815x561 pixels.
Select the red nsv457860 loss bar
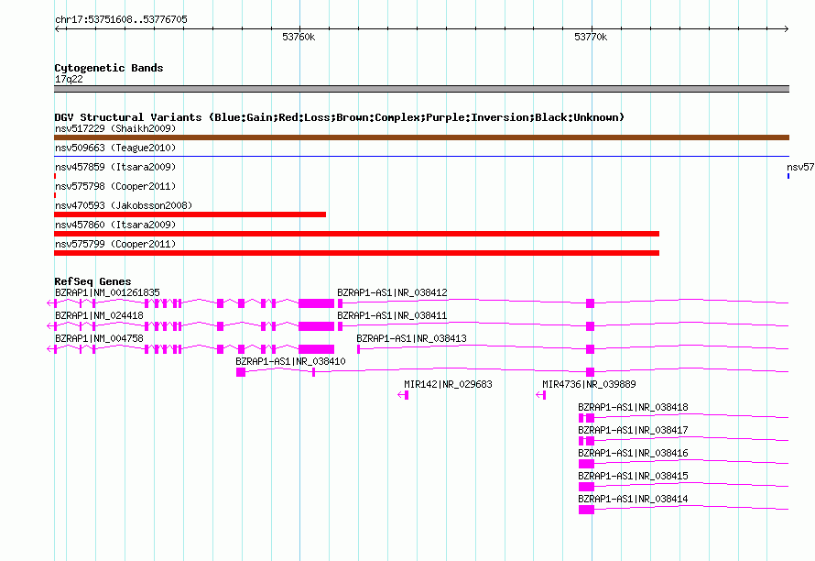tap(356, 234)
